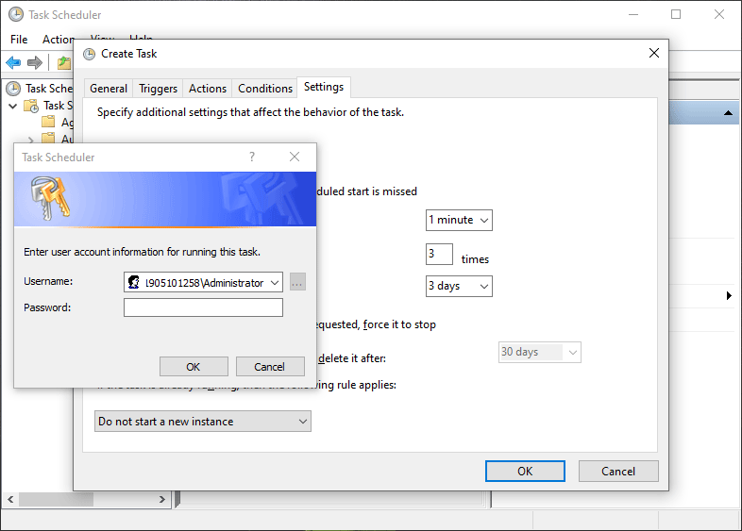Image resolution: width=742 pixels, height=531 pixels.
Task: Click into the Password field
Action: (203, 307)
